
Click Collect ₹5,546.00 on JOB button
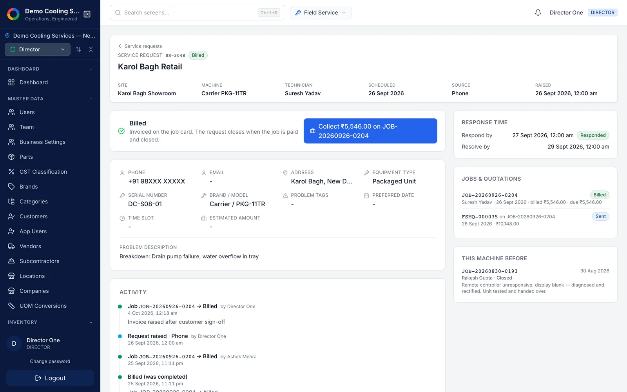(370, 131)
